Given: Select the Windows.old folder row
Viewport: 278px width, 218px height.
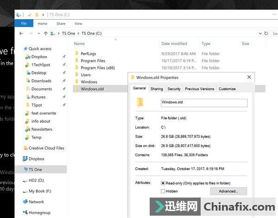Looking at the screenshot, I should (x=100, y=89).
